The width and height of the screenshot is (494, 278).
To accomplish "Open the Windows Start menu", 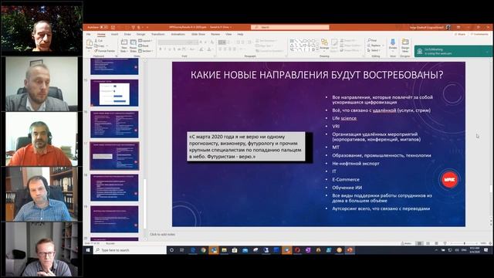I will pos(88,250).
